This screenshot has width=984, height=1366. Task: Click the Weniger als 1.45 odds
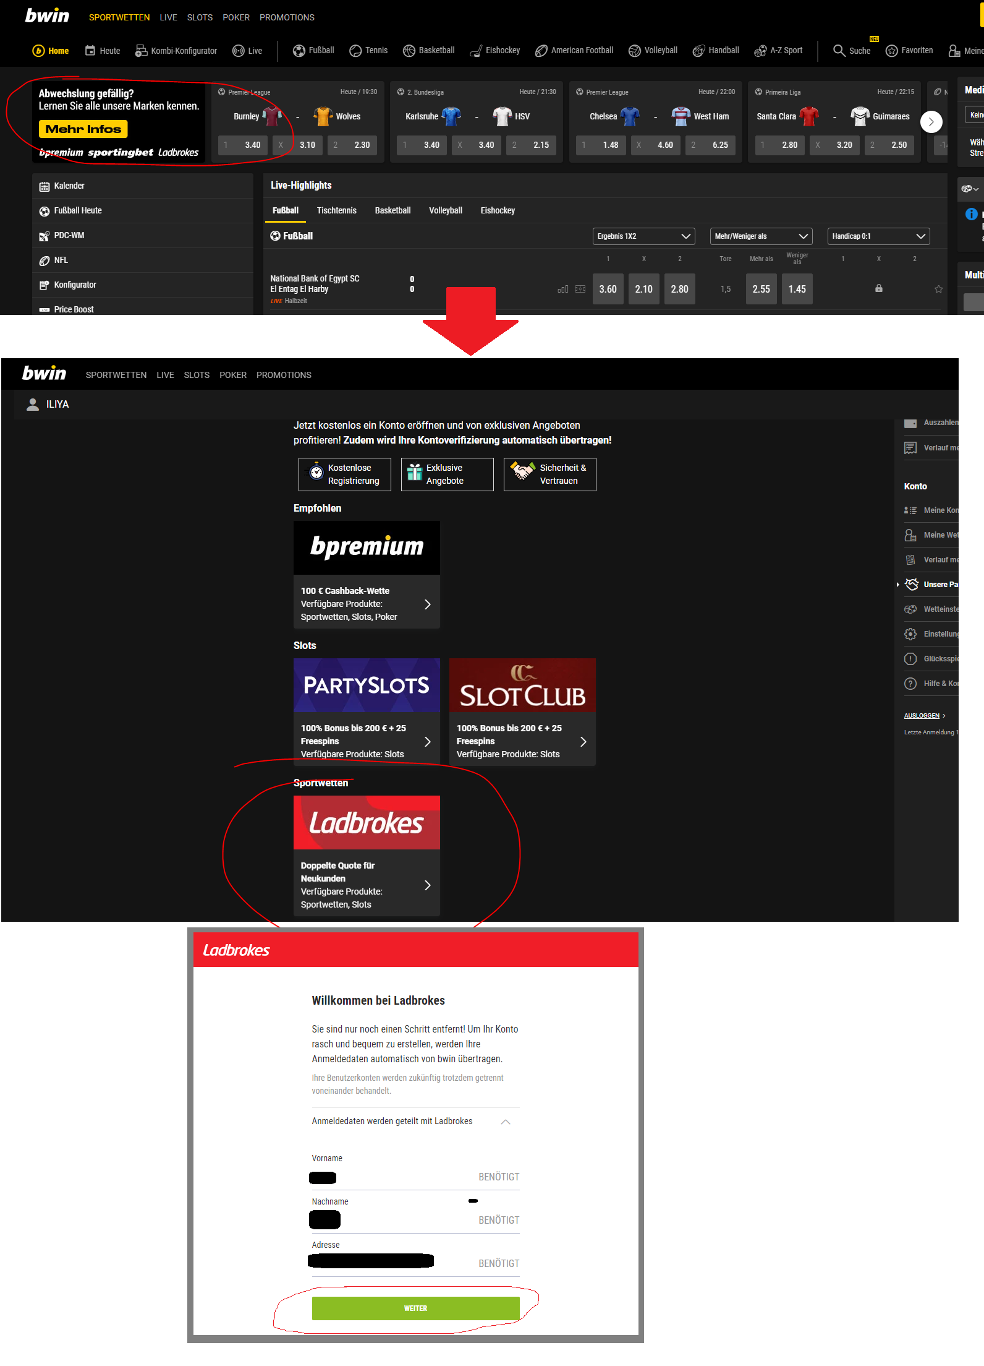(x=797, y=289)
